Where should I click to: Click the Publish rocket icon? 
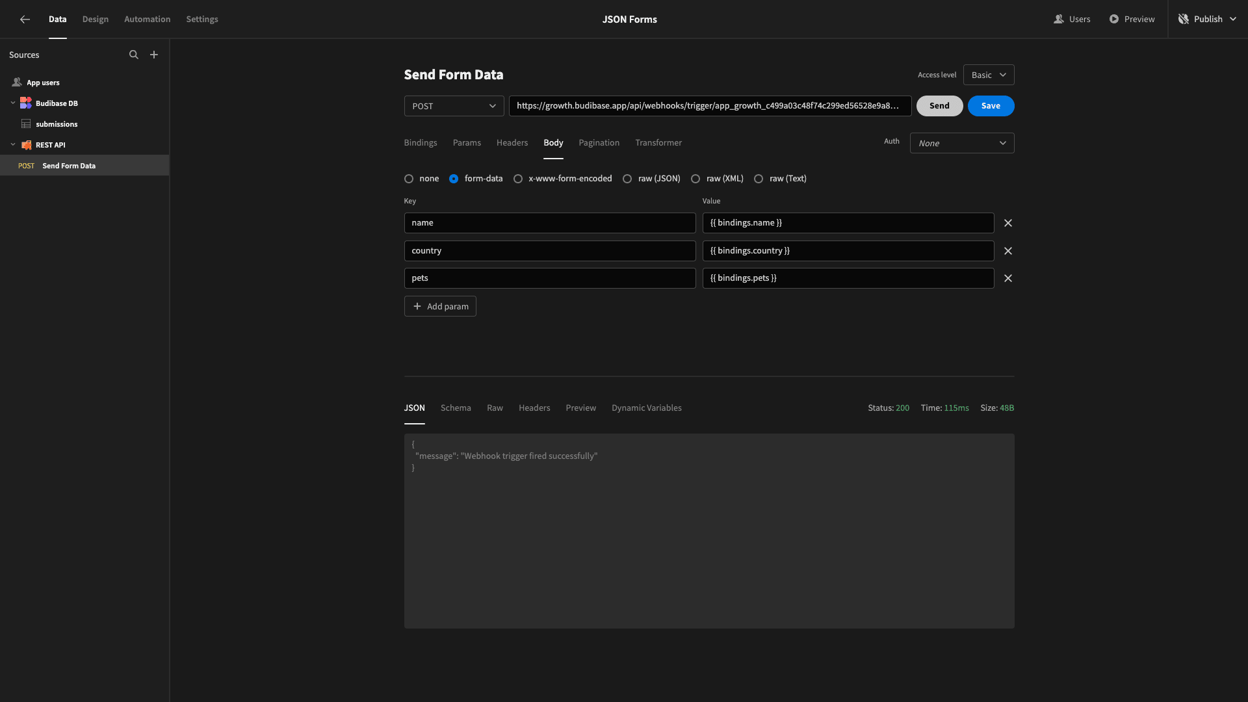point(1184,19)
